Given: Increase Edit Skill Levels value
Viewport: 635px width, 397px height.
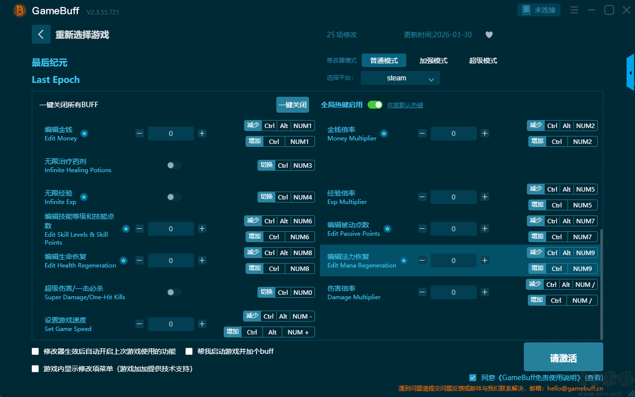Looking at the screenshot, I should point(202,229).
